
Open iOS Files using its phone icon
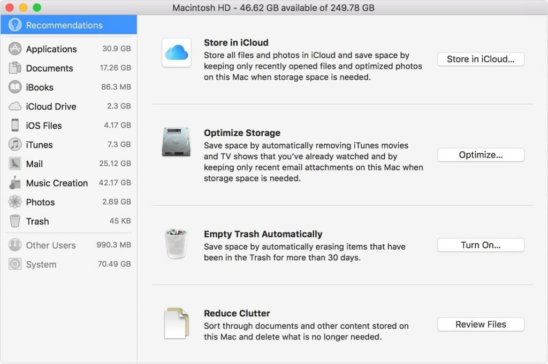tap(15, 126)
